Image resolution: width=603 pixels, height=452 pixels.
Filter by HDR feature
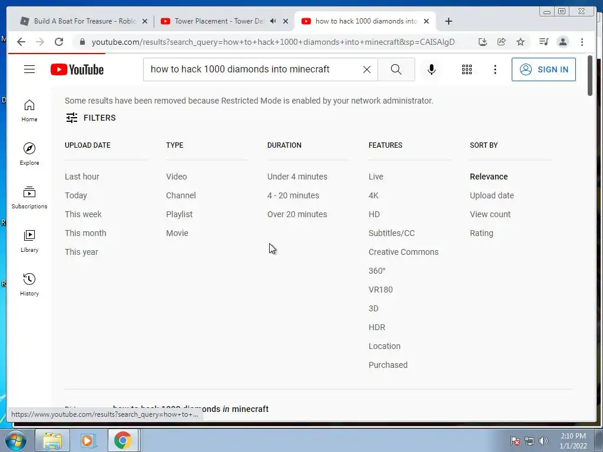(x=376, y=327)
